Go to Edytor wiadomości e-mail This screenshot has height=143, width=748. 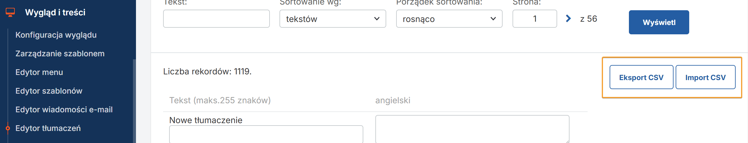[64, 110]
